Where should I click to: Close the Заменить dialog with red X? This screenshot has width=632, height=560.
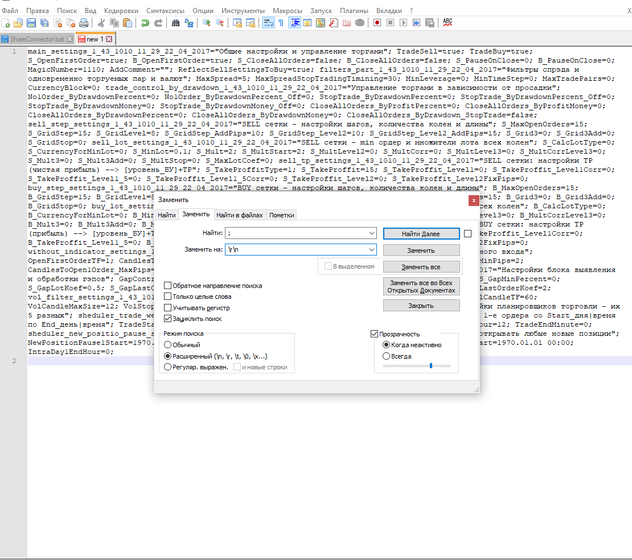[x=474, y=200]
